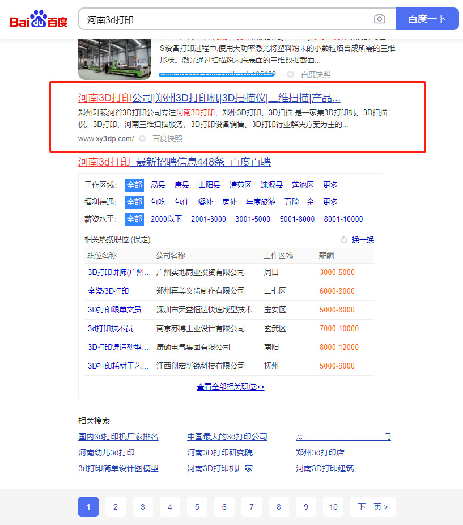Click the 百度一下 search button
The height and width of the screenshot is (525, 463).
(427, 19)
